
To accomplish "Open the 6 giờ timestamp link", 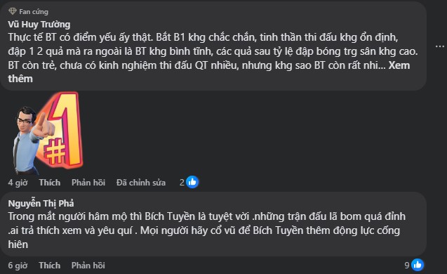I will (18, 266).
